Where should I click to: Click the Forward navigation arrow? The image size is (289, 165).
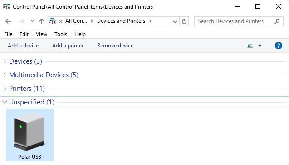pos(22,21)
